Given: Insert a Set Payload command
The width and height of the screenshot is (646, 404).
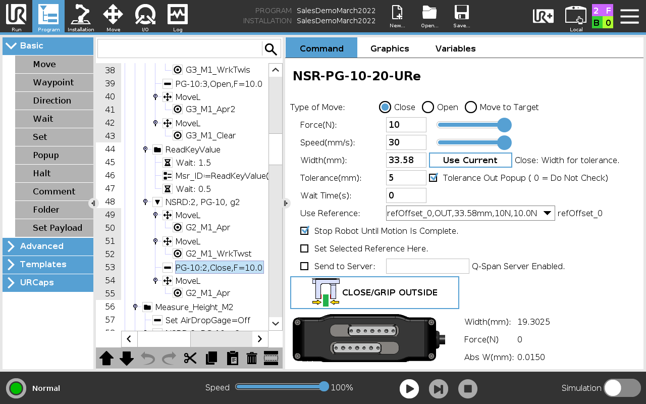Looking at the screenshot, I should [x=54, y=228].
